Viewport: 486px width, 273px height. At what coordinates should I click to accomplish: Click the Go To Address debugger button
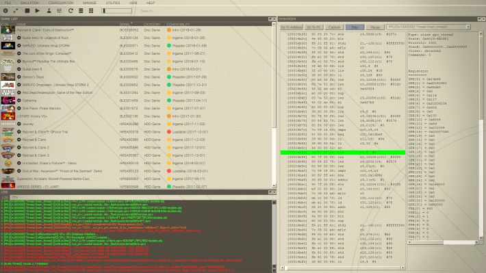[291, 27]
